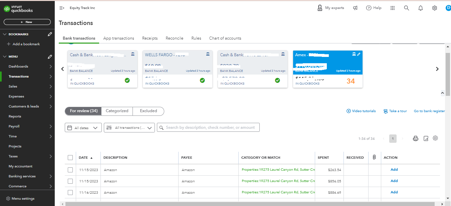Check the $886.69 Amazon transaction
Viewport: 451px width, 206px height.
(x=70, y=192)
